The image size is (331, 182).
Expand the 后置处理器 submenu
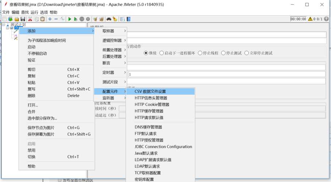tap(111, 56)
